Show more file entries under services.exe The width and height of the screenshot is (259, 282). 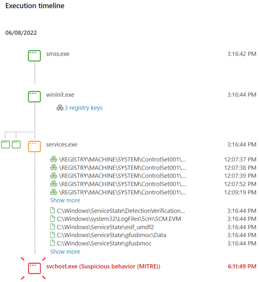(65, 252)
